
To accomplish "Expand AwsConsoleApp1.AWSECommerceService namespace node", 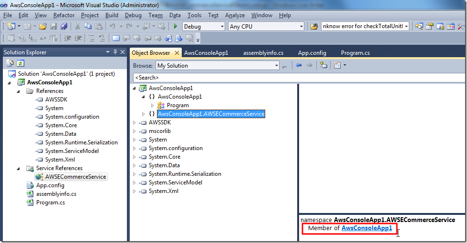I will [x=143, y=114].
